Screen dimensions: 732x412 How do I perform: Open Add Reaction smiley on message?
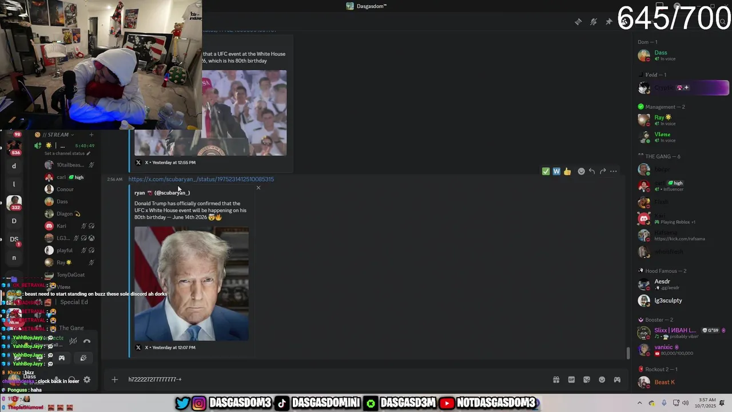[x=581, y=171]
